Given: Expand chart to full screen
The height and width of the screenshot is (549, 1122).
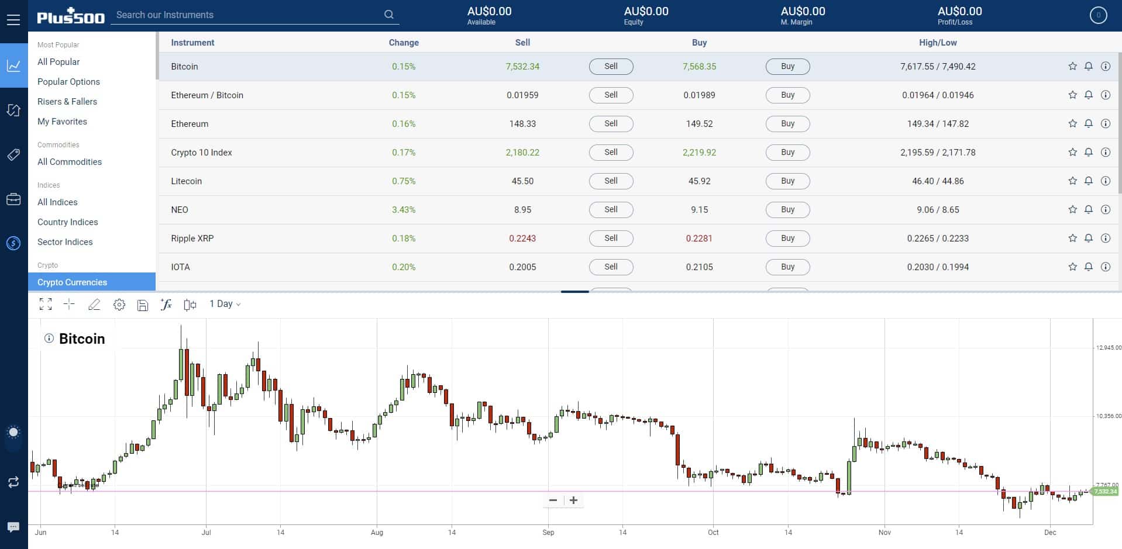Looking at the screenshot, I should [x=46, y=304].
